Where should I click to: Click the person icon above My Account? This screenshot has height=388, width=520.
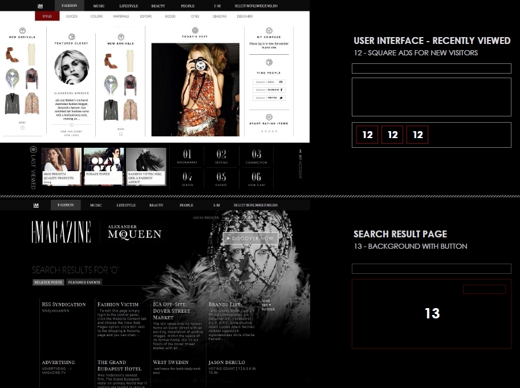pos(300,151)
